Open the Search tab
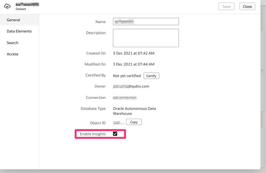The image size is (266, 173). [19, 43]
